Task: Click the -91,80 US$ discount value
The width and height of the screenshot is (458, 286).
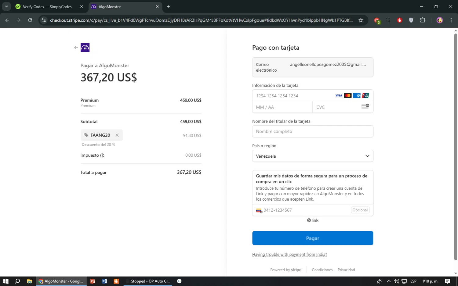Action: coord(191,135)
